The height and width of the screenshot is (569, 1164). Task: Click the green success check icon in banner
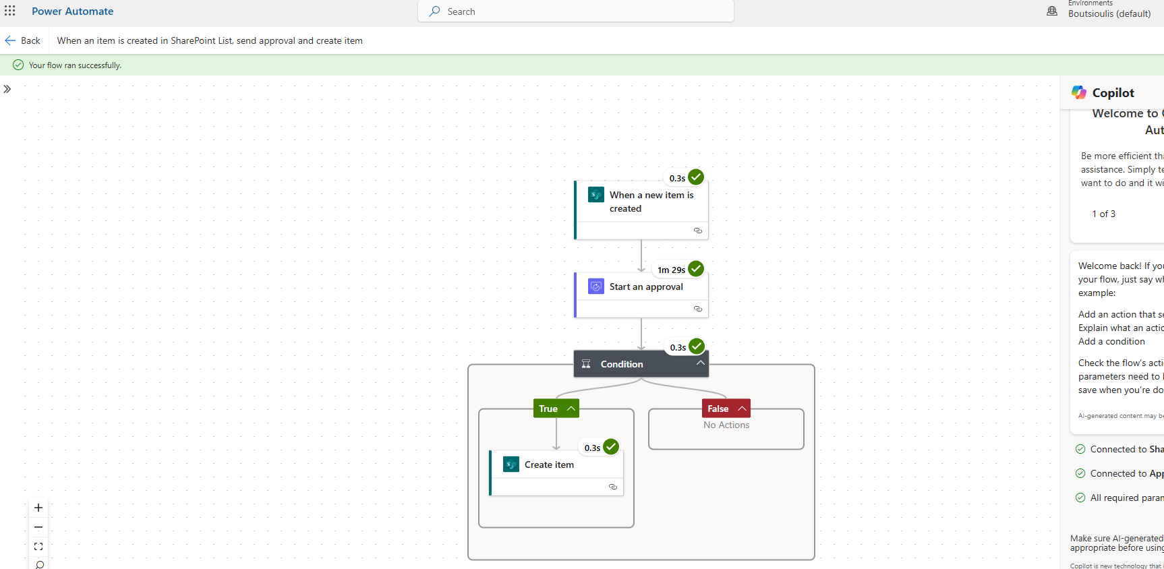pyautogui.click(x=18, y=65)
